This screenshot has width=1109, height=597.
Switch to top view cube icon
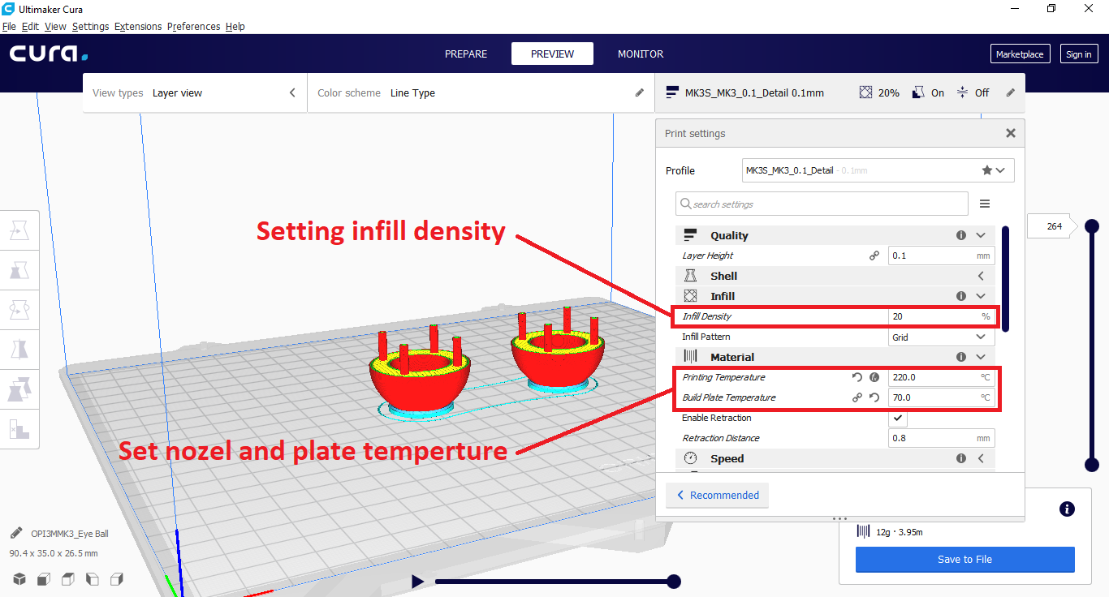click(68, 579)
